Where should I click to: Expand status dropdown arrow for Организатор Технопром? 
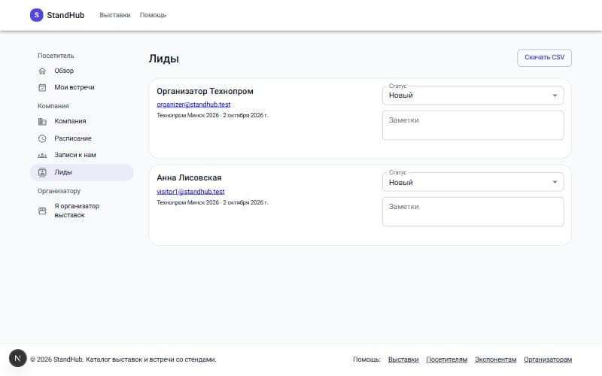[x=555, y=96]
